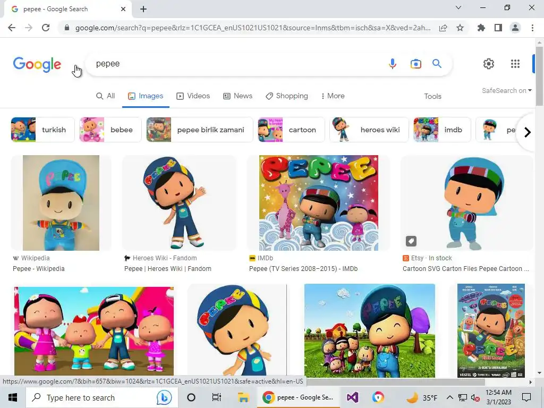Bookmark this page with star icon

pos(460,28)
